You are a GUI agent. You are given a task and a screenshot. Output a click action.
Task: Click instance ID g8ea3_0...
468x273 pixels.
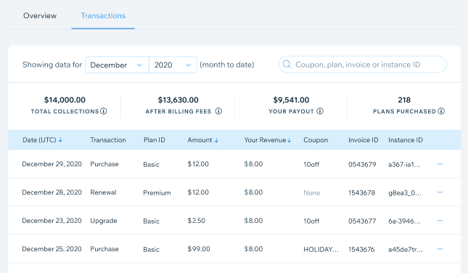pos(405,193)
